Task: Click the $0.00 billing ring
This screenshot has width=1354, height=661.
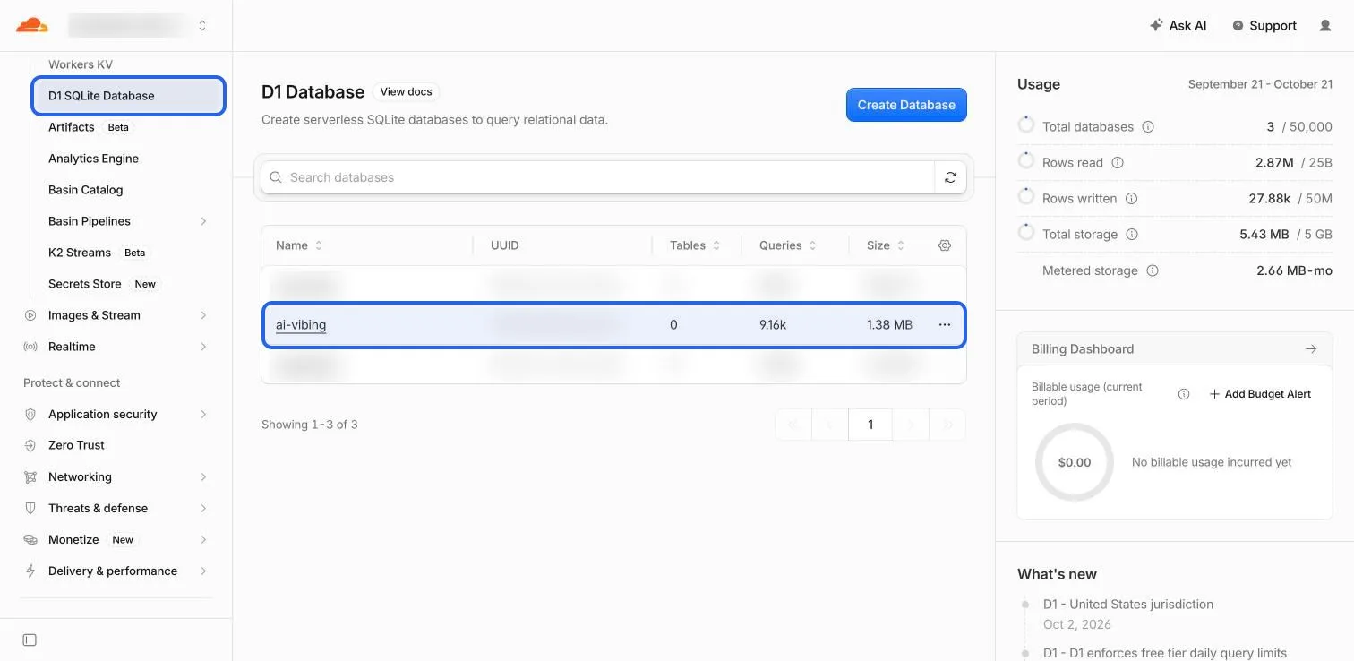Action: point(1074,462)
